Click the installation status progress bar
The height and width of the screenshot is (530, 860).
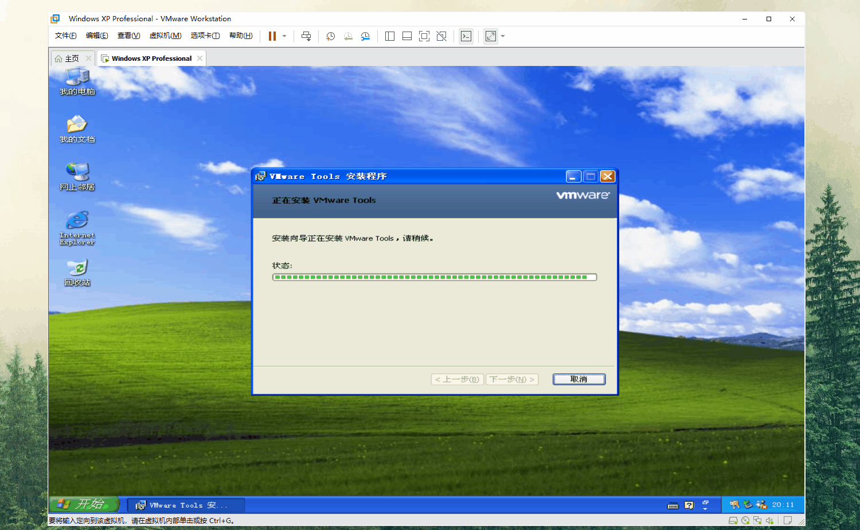[x=435, y=277]
